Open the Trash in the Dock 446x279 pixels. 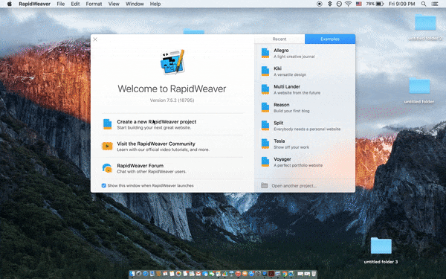coord(314,274)
